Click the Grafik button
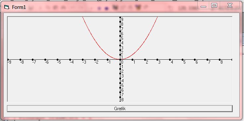Screen dimensions: 244x121 pos(120,108)
